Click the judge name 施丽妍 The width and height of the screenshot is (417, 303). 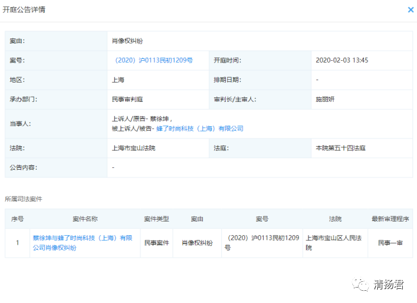[x=327, y=99]
